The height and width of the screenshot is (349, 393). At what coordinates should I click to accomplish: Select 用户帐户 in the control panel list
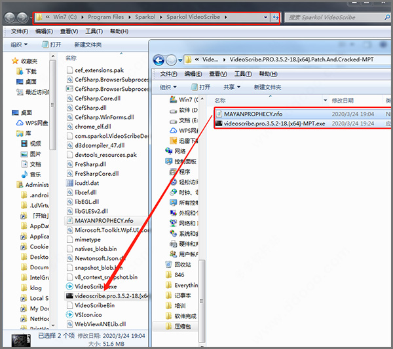pos(184,254)
